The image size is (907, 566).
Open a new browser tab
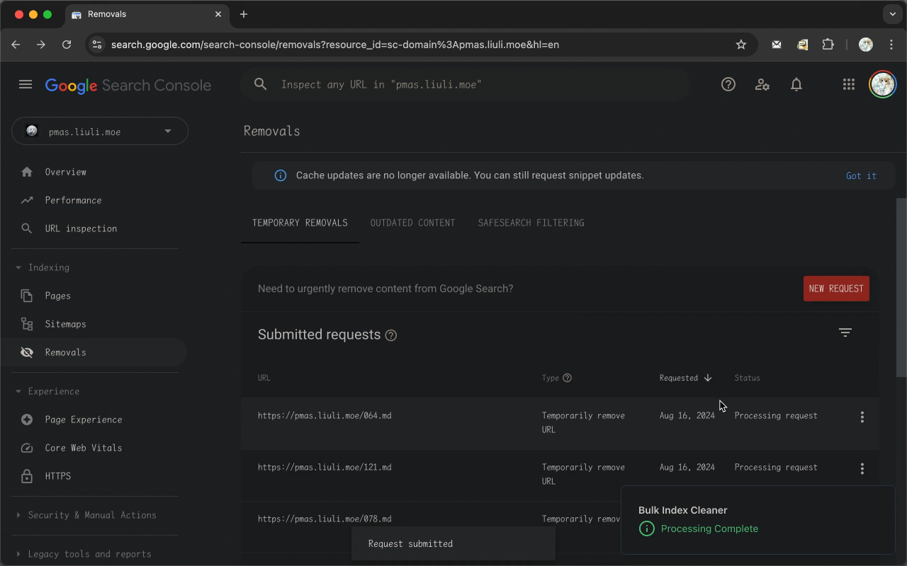pyautogui.click(x=244, y=14)
